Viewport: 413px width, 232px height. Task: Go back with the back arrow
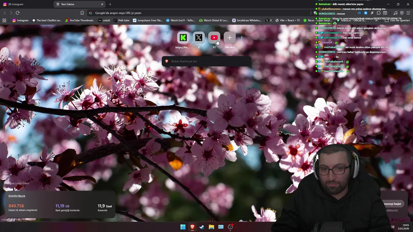coord(5,13)
